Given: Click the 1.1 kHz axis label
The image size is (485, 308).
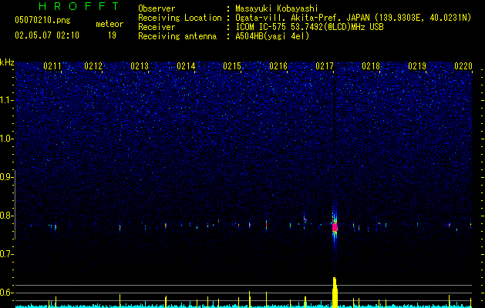Looking at the screenshot, I should (x=6, y=100).
